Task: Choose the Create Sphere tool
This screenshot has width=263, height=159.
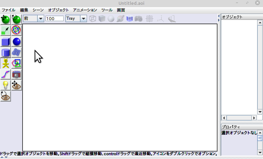Action: (x=16, y=41)
